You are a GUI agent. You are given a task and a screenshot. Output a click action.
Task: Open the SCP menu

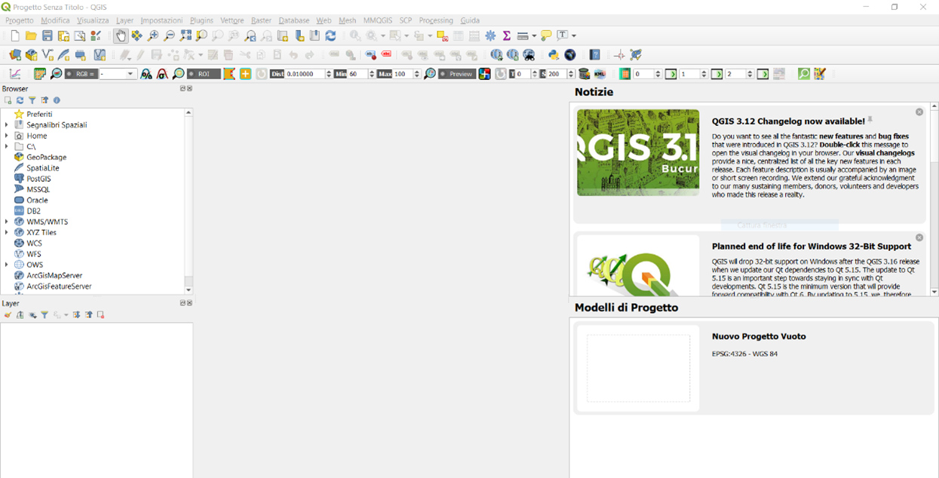tap(406, 20)
